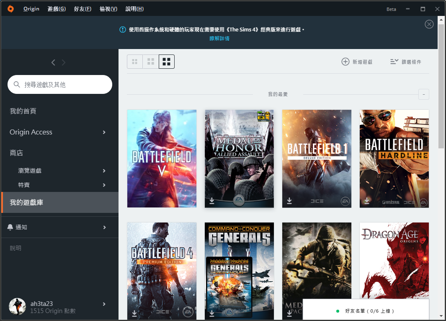This screenshot has height=321, width=446.
Task: Click the 篩選條件 filter list icon
Action: [394, 62]
